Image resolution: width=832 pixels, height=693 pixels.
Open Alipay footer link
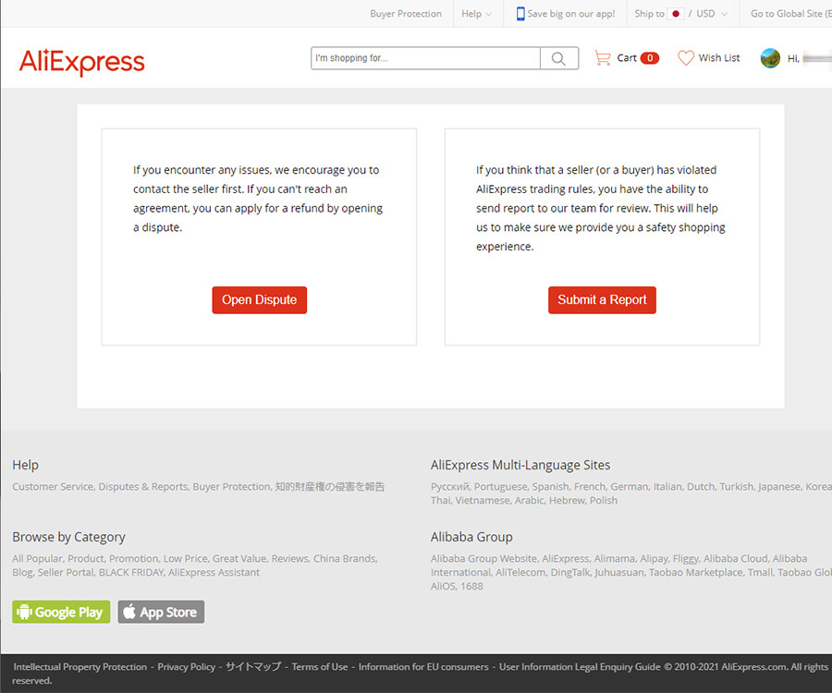pyautogui.click(x=654, y=559)
